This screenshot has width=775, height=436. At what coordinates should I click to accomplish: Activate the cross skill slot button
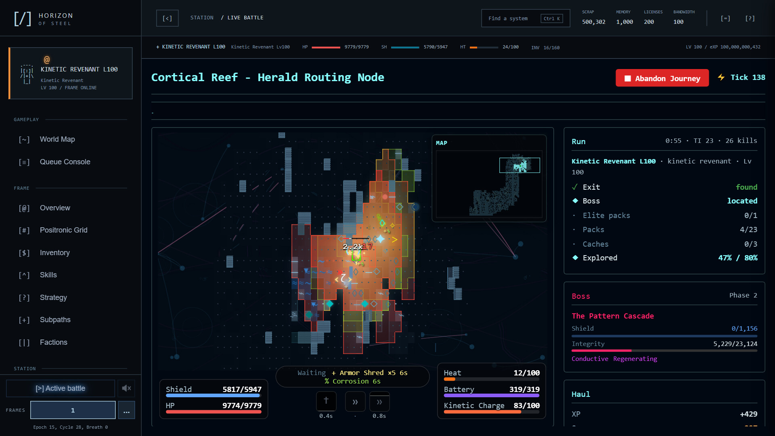click(x=326, y=401)
